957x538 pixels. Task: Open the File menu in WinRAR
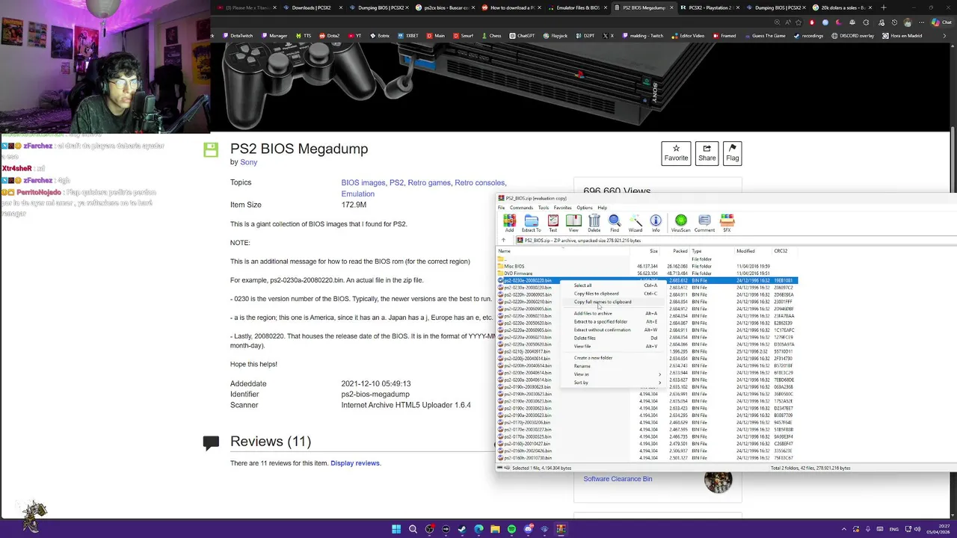tap(502, 208)
